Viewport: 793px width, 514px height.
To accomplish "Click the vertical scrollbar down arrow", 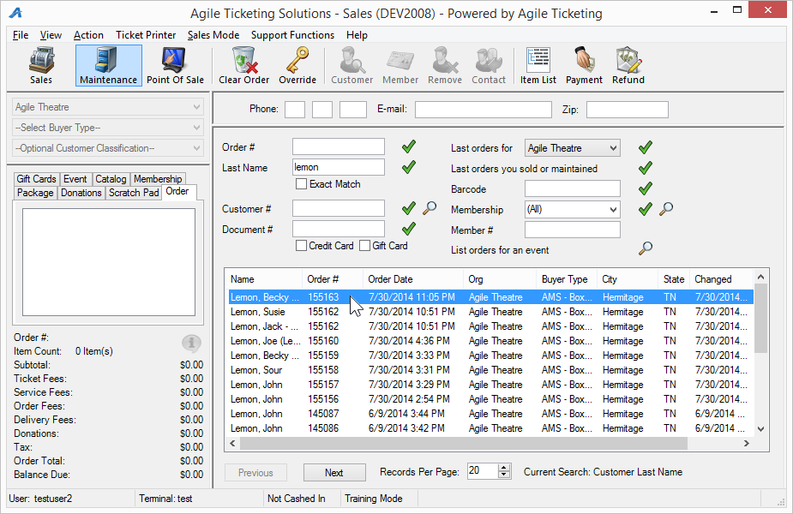I will (760, 429).
